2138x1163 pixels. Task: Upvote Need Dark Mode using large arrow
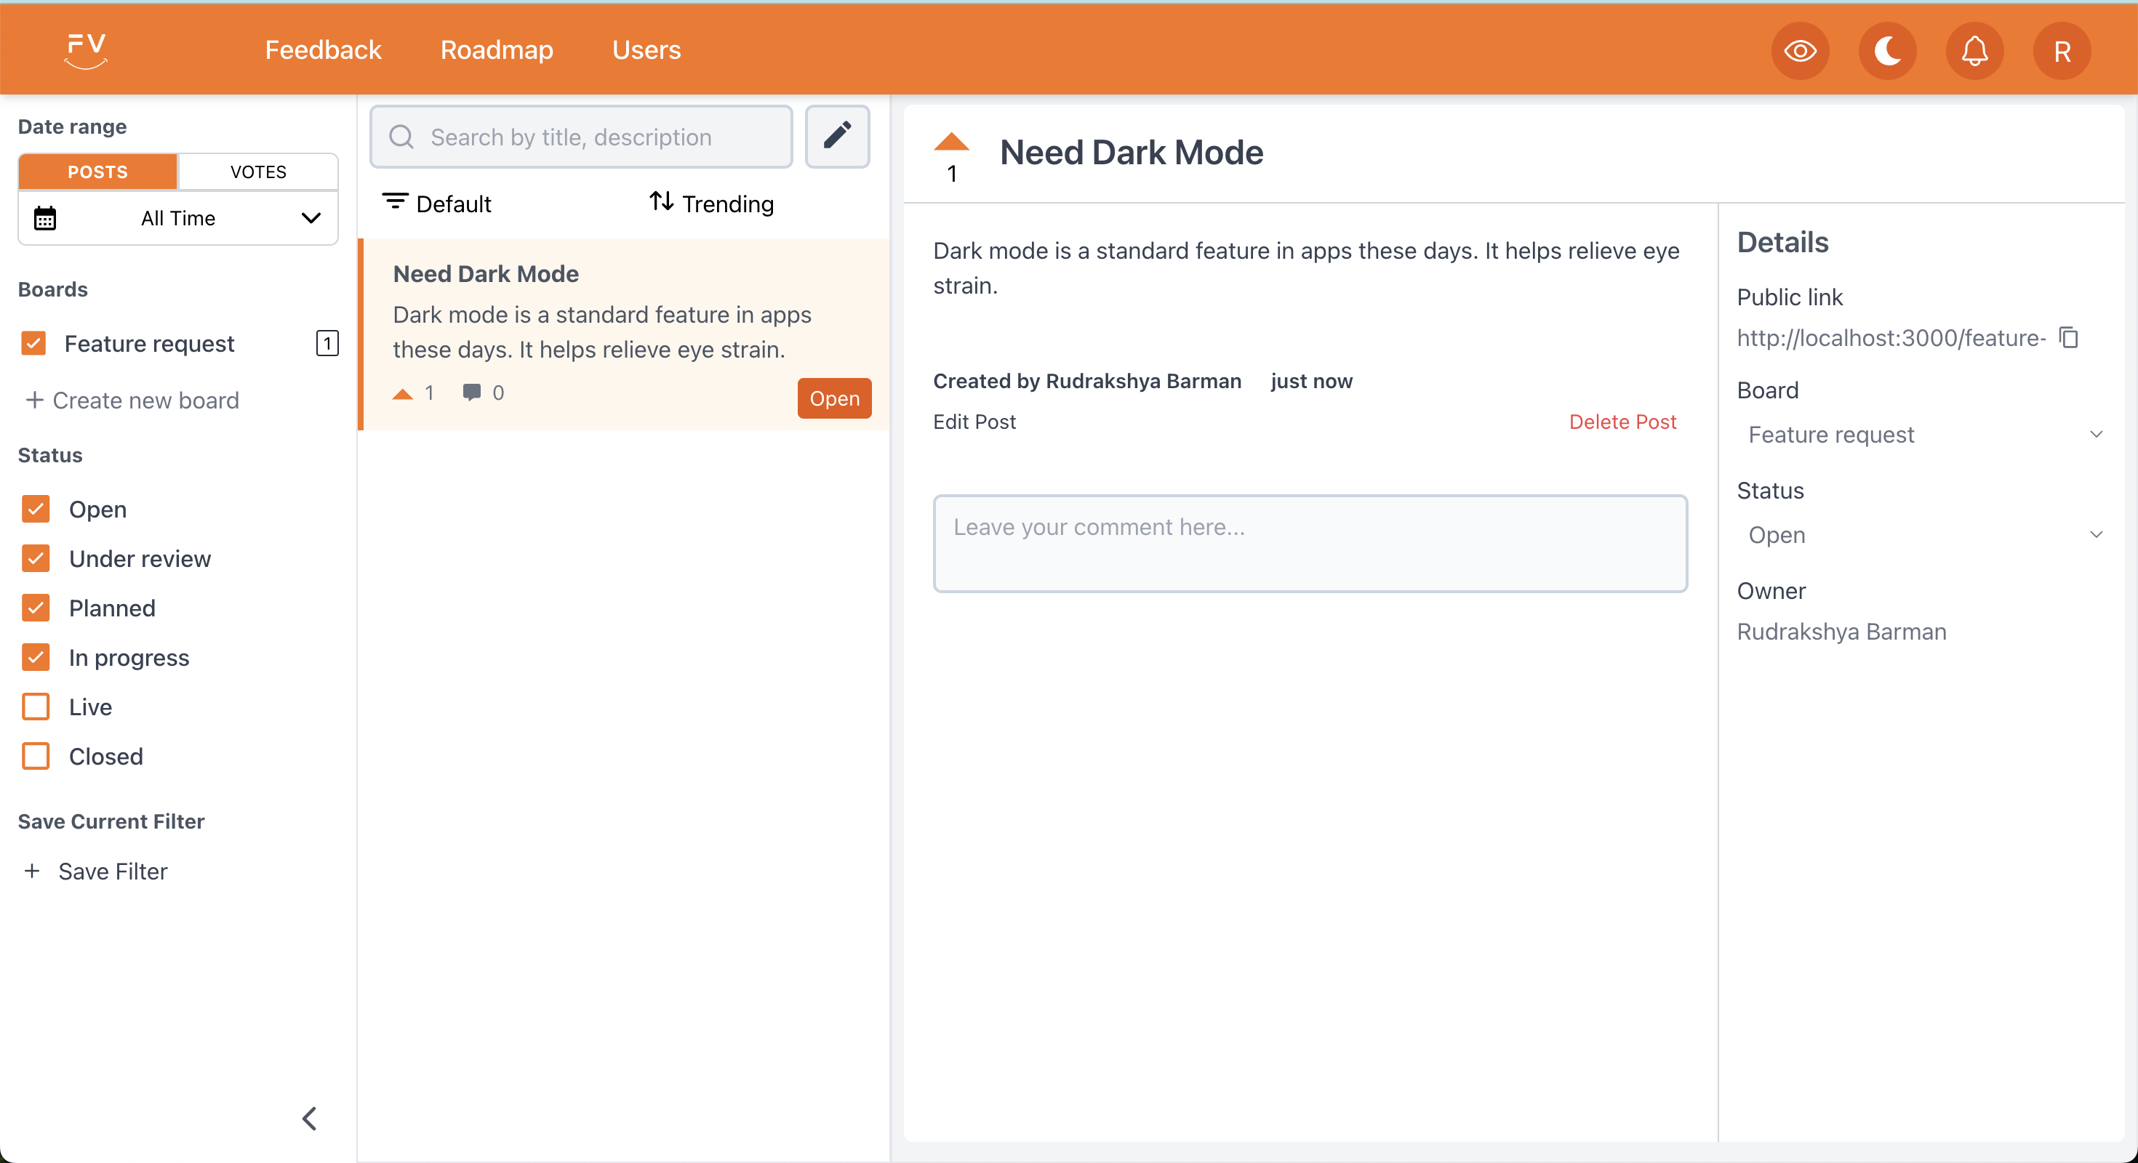[951, 142]
